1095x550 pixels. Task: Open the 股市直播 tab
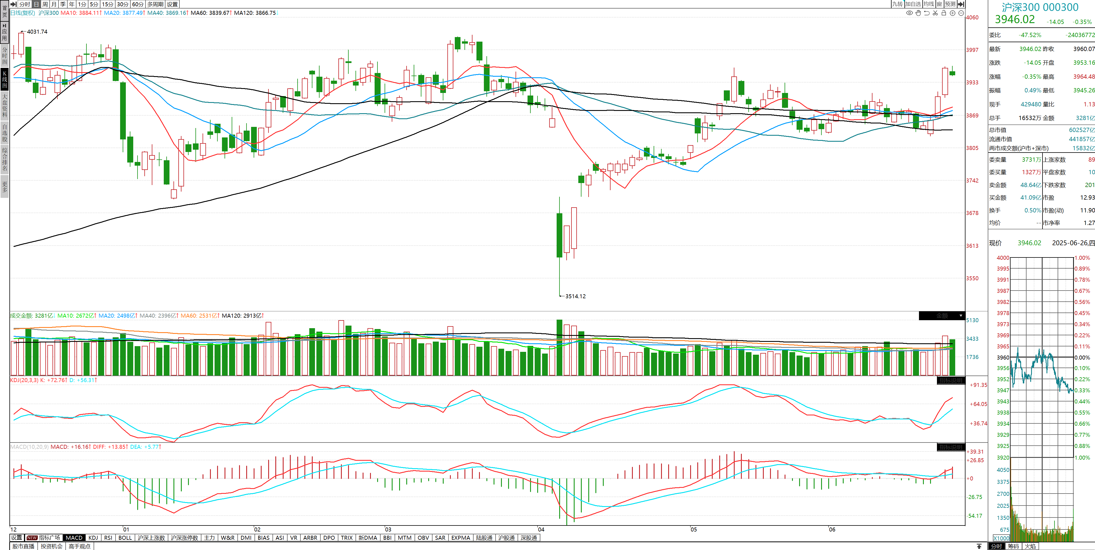point(23,546)
